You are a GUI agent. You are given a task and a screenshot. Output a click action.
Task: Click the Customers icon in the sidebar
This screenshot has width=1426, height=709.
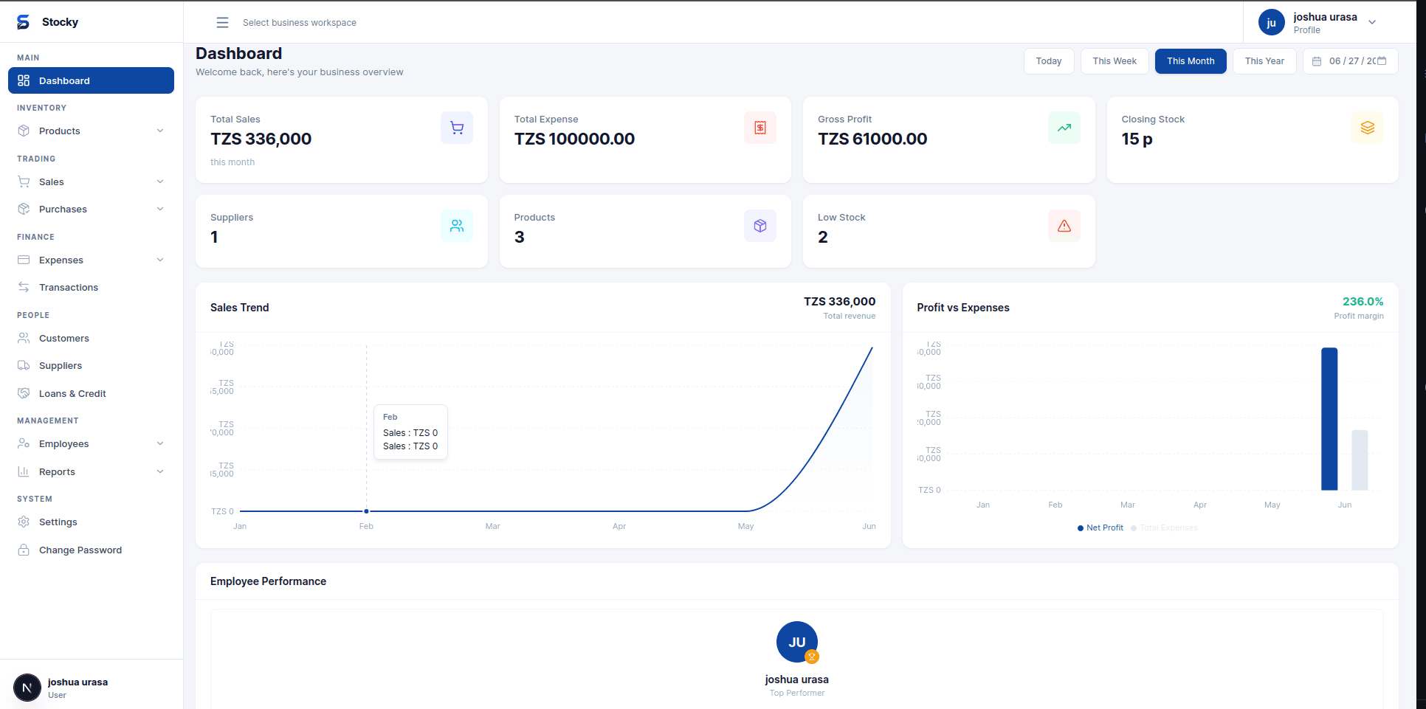[x=24, y=338]
